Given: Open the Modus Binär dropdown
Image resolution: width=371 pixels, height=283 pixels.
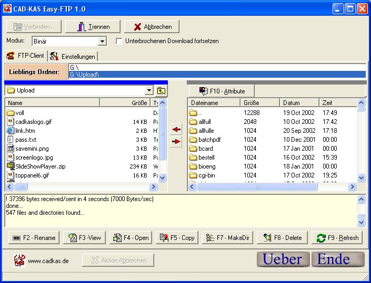Looking at the screenshot, I should (102, 41).
